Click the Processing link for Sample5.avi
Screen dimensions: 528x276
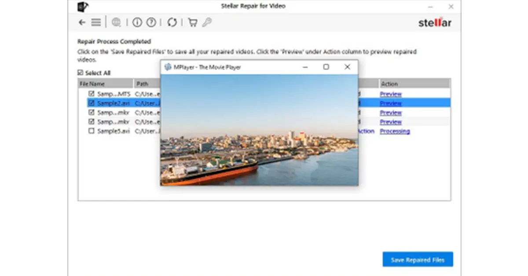click(x=395, y=131)
